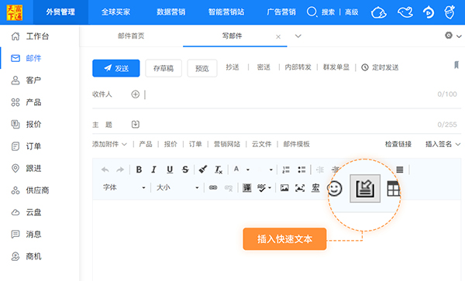465x281 pixels.
Task: Expand the 添加附件 dropdown
Action: coord(109,144)
